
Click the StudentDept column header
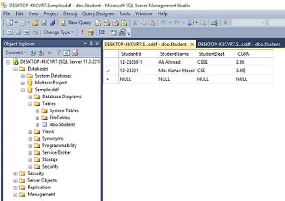click(x=215, y=54)
